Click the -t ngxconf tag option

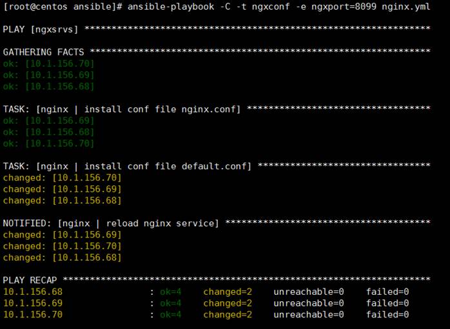point(264,6)
